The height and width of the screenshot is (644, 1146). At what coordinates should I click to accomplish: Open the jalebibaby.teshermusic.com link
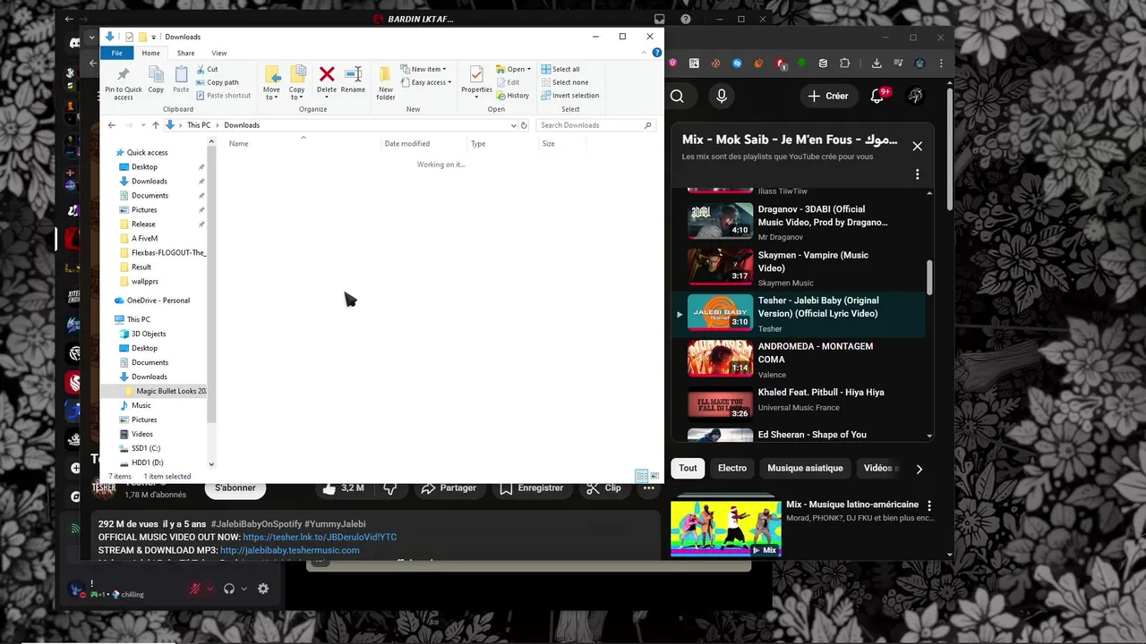(290, 550)
